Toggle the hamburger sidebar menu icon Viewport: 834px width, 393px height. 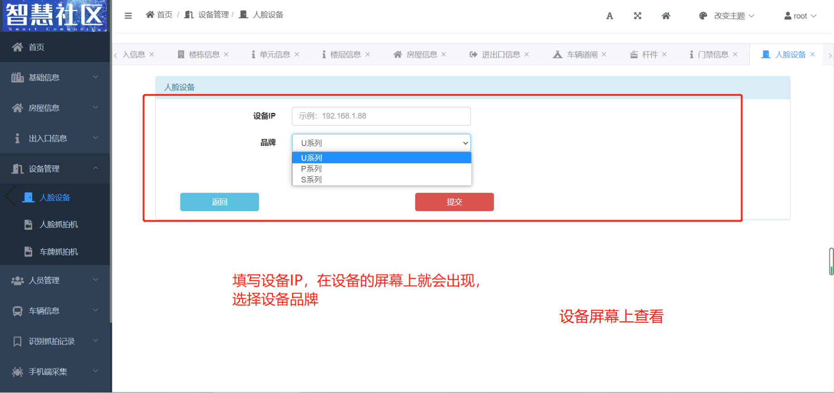[128, 15]
